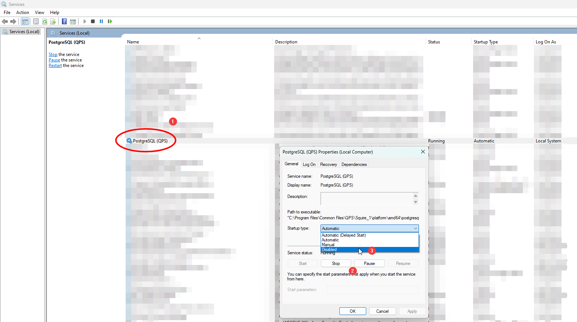Go forward with the toolbar Forward arrow
Viewport: 577px width, 322px height.
[x=13, y=21]
